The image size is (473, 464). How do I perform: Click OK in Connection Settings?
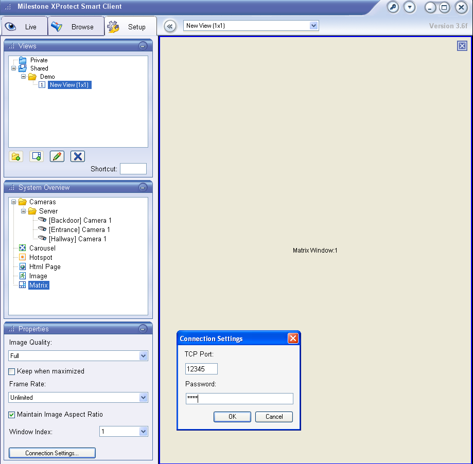[x=232, y=417]
